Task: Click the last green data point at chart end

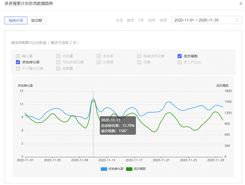Action: pyautogui.click(x=223, y=120)
